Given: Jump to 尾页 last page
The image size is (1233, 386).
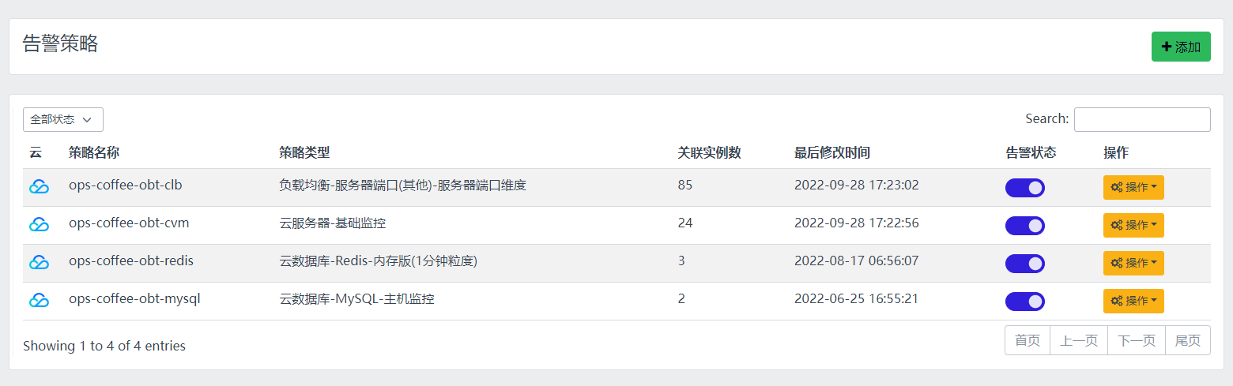Looking at the screenshot, I should [1188, 340].
